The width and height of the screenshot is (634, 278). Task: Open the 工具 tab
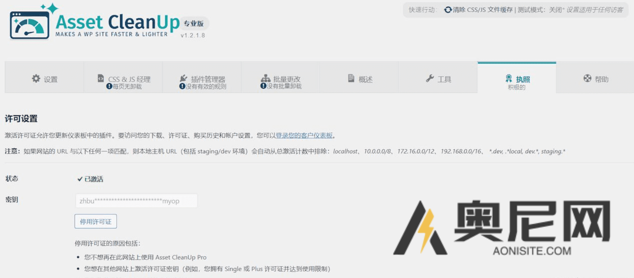tap(438, 78)
